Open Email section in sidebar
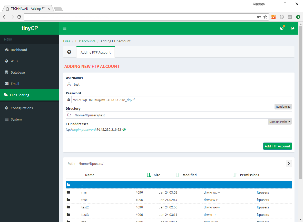Viewport: 303px width, 222px height. pyautogui.click(x=30, y=84)
